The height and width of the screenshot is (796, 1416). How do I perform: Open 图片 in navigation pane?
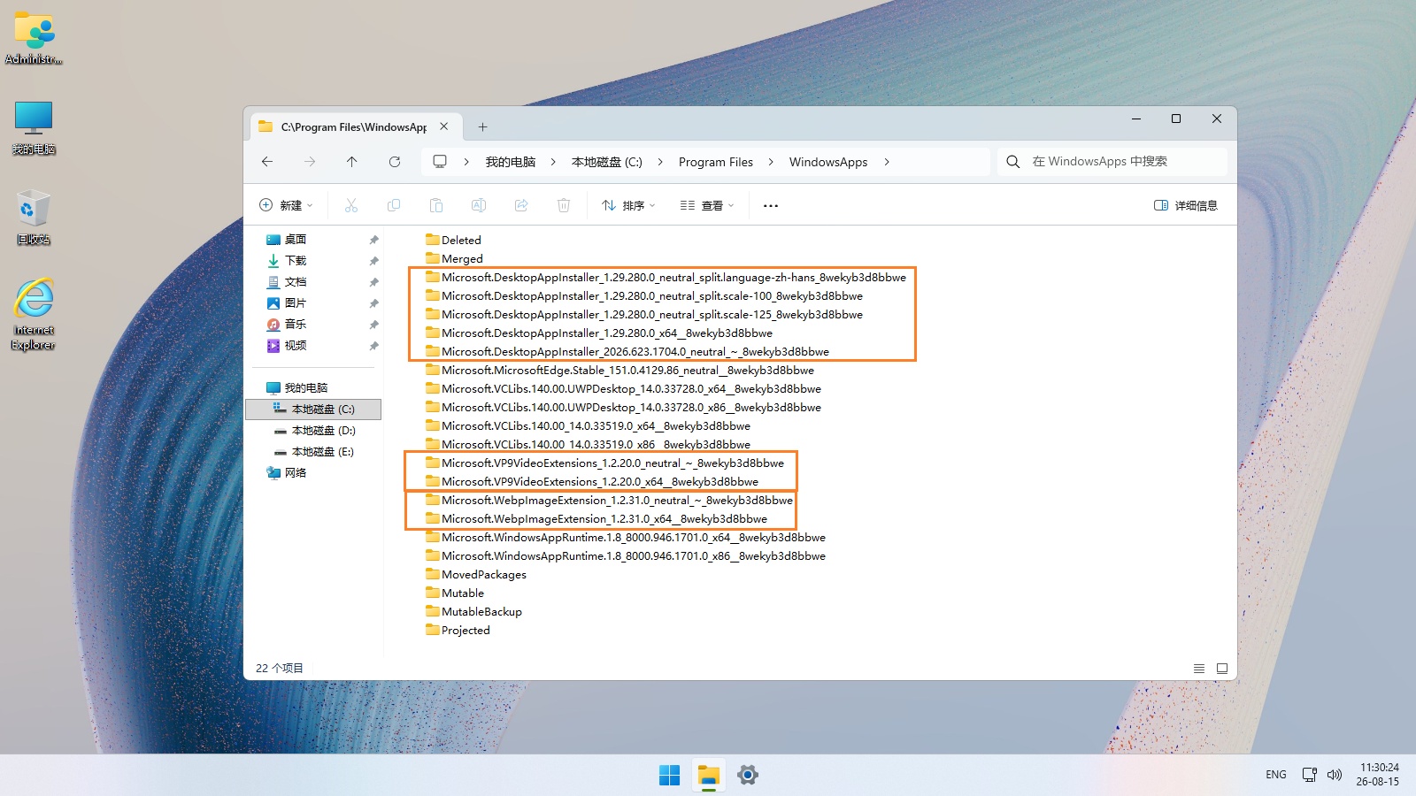(x=296, y=303)
